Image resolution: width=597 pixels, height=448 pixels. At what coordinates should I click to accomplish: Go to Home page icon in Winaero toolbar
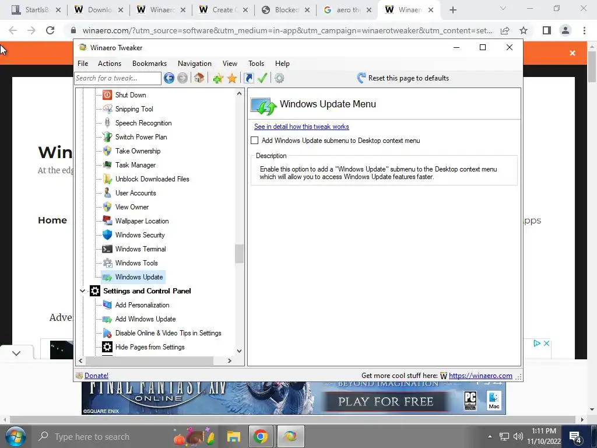(x=199, y=78)
